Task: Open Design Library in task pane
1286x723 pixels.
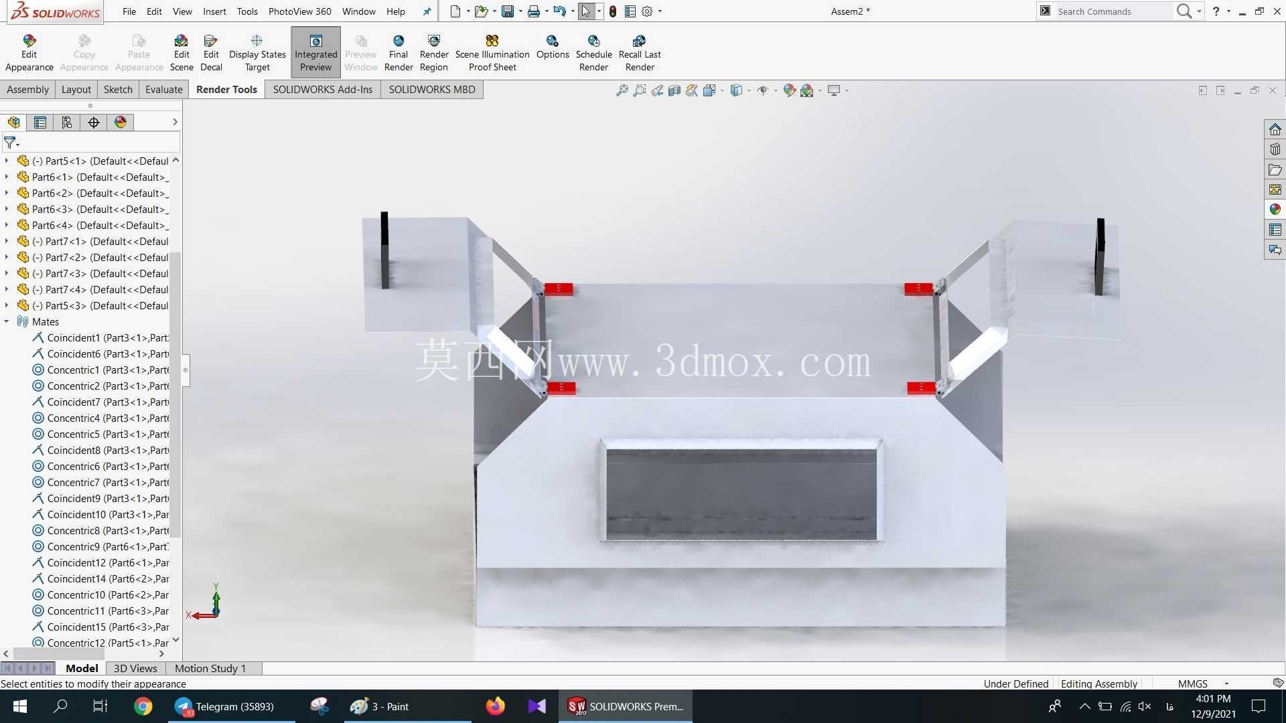Action: (1275, 149)
